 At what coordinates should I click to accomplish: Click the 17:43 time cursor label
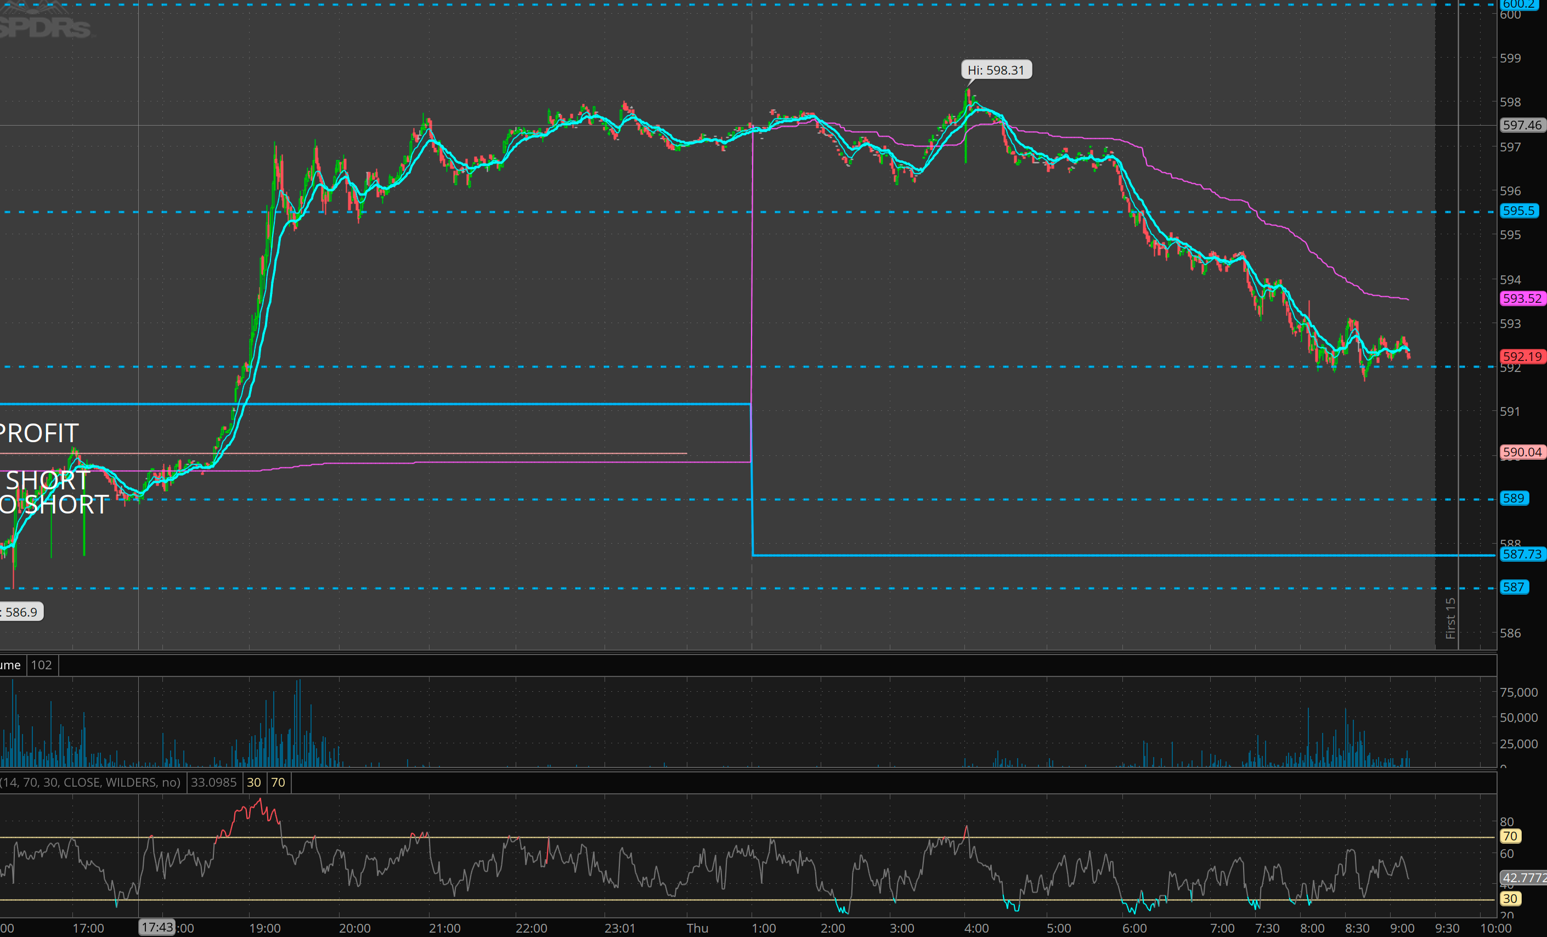156,928
